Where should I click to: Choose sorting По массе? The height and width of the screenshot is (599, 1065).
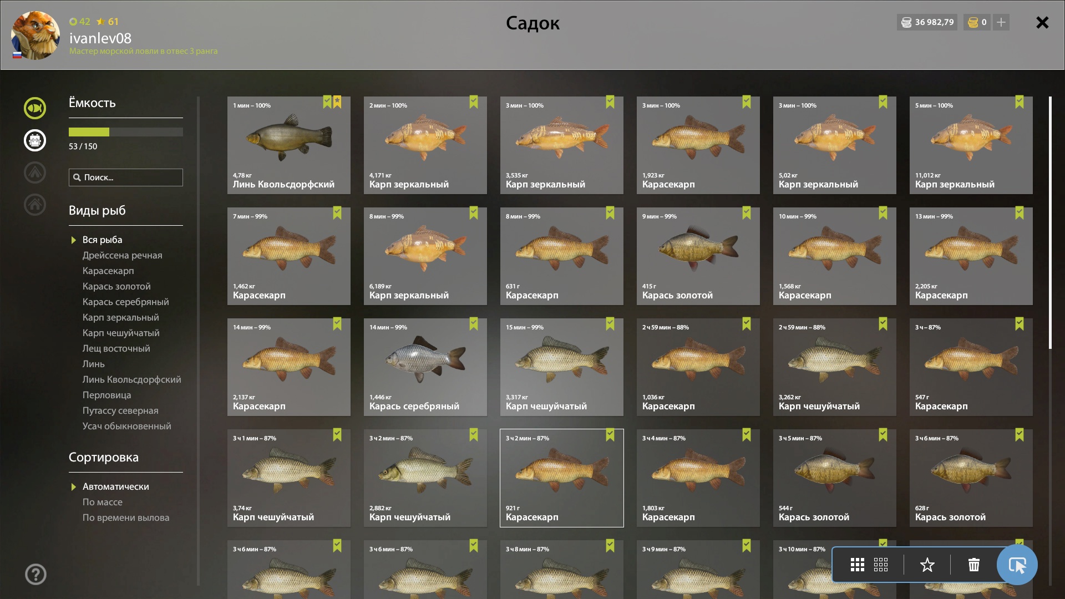(103, 502)
